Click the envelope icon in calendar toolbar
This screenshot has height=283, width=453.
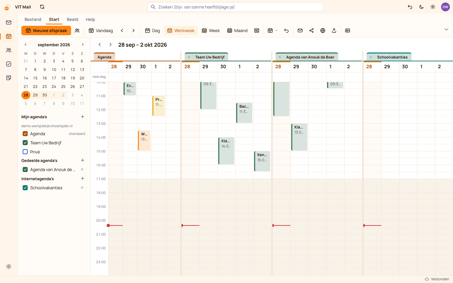tap(300, 31)
